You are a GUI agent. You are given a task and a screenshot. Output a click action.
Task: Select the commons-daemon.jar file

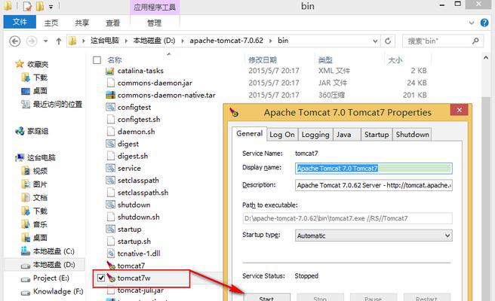(x=155, y=83)
